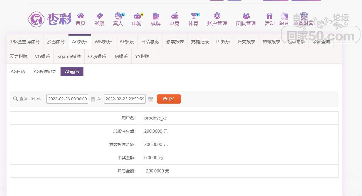
Task: Open the 充提记录 tab
Action: (200, 42)
